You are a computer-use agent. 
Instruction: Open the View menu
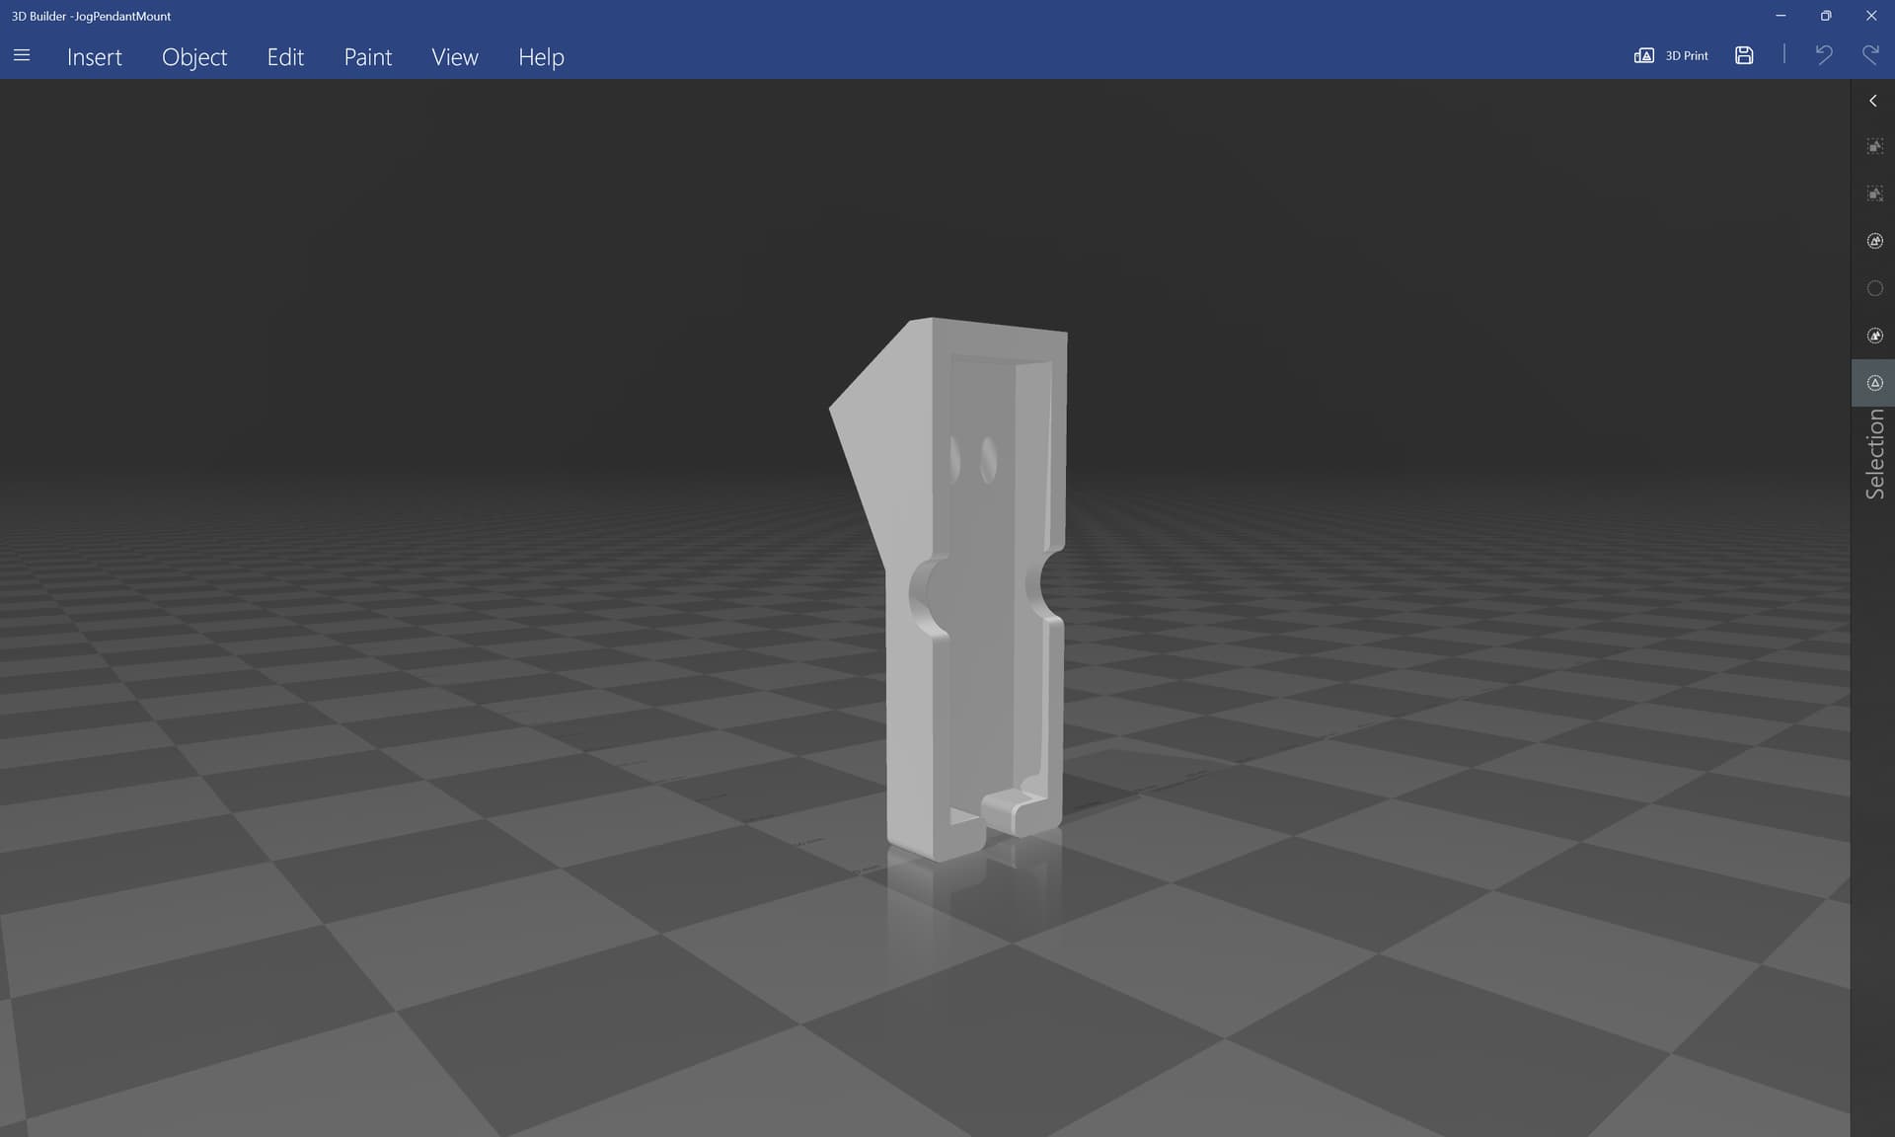pos(455,57)
